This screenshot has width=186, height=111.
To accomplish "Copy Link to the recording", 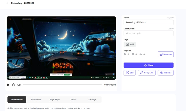I will coord(146,73).
